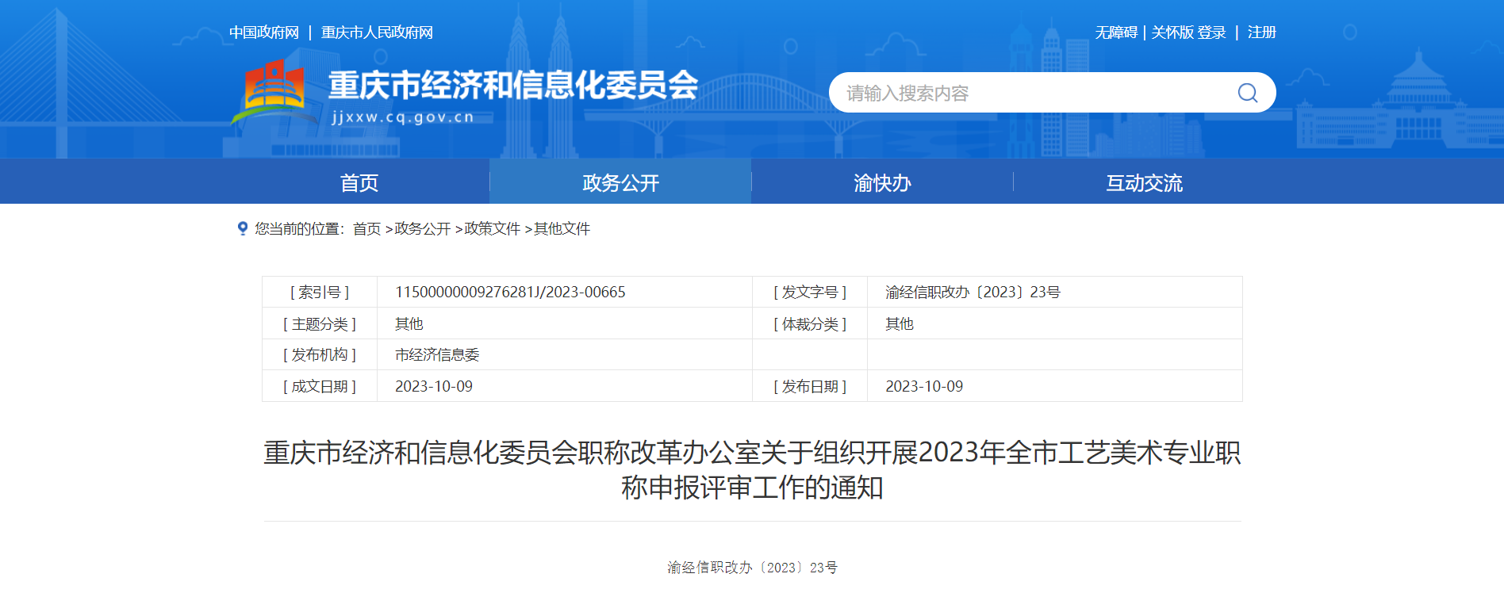The height and width of the screenshot is (589, 1504).
Task: Click the Chongqing emblem logo icon
Action: tap(273, 89)
